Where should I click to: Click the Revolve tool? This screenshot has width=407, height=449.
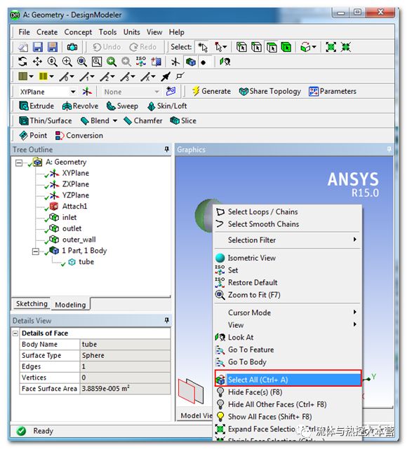pyautogui.click(x=80, y=106)
